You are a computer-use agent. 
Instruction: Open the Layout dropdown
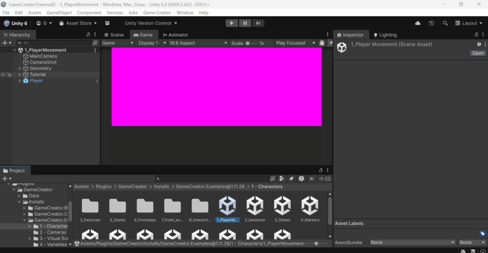[x=469, y=23]
